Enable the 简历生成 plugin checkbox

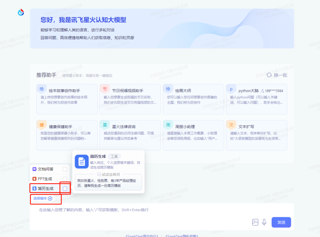click(65, 188)
